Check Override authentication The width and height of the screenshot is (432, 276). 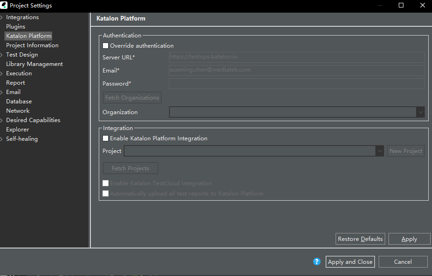click(x=105, y=46)
